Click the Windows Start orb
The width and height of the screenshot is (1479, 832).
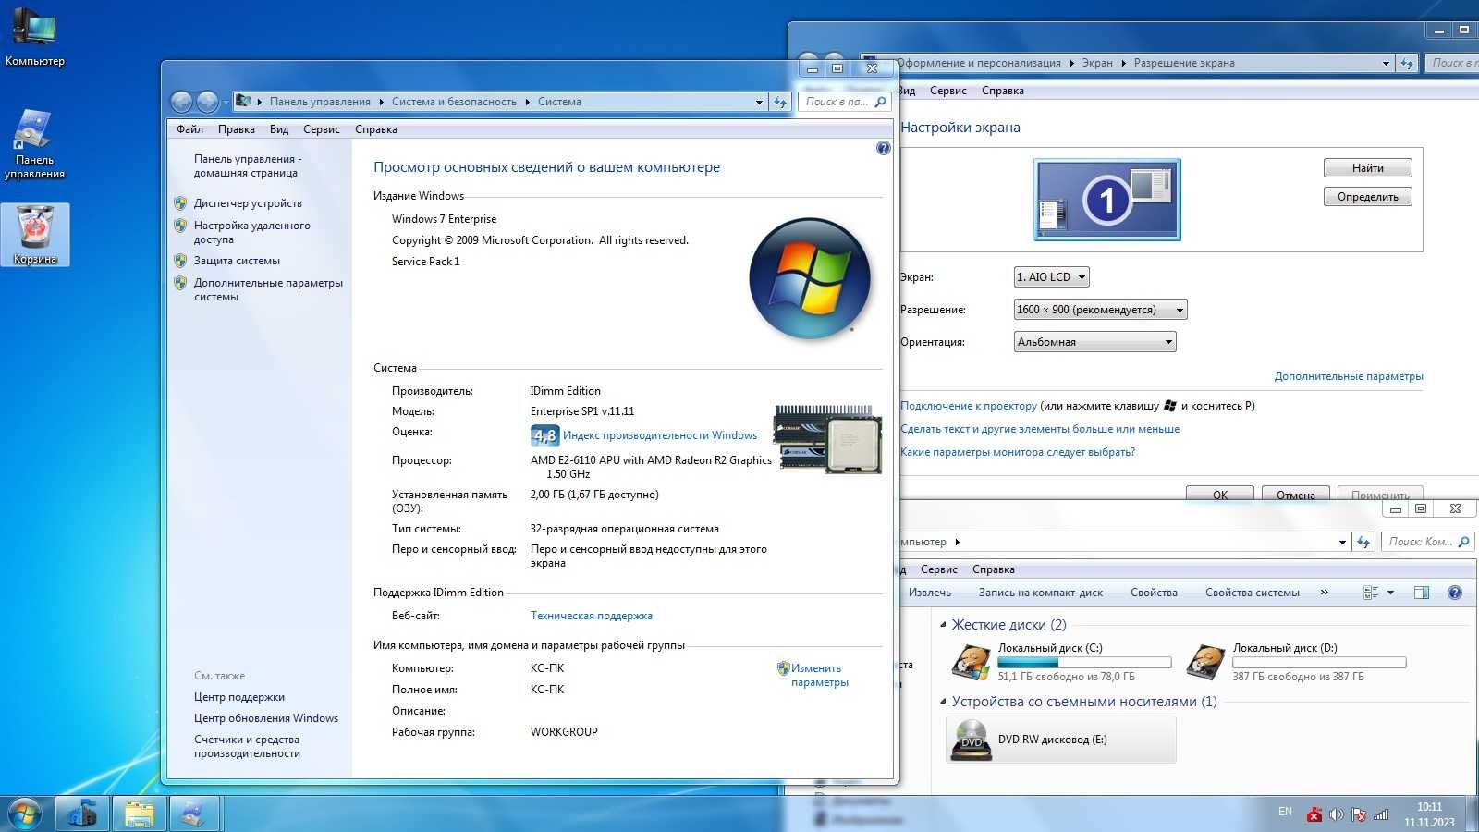(x=24, y=814)
